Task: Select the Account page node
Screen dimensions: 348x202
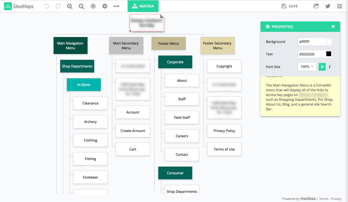Action: 133,112
